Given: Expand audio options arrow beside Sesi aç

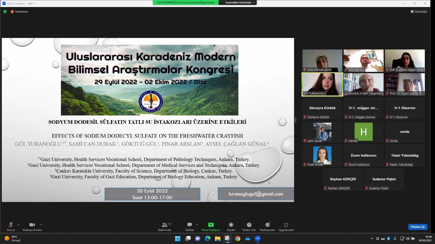Looking at the screenshot, I should pos(18,225).
